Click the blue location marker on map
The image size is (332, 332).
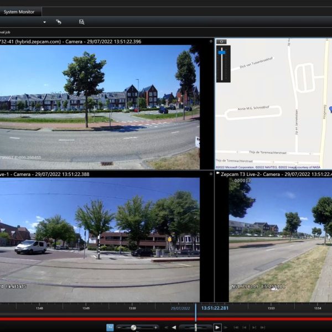(330, 110)
